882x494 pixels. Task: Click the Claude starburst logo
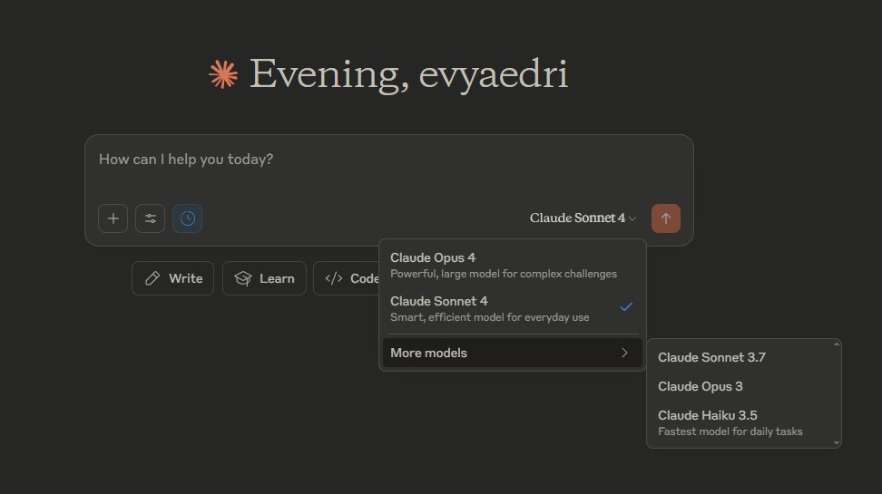tap(223, 74)
